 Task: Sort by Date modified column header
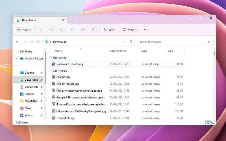tap(118, 51)
